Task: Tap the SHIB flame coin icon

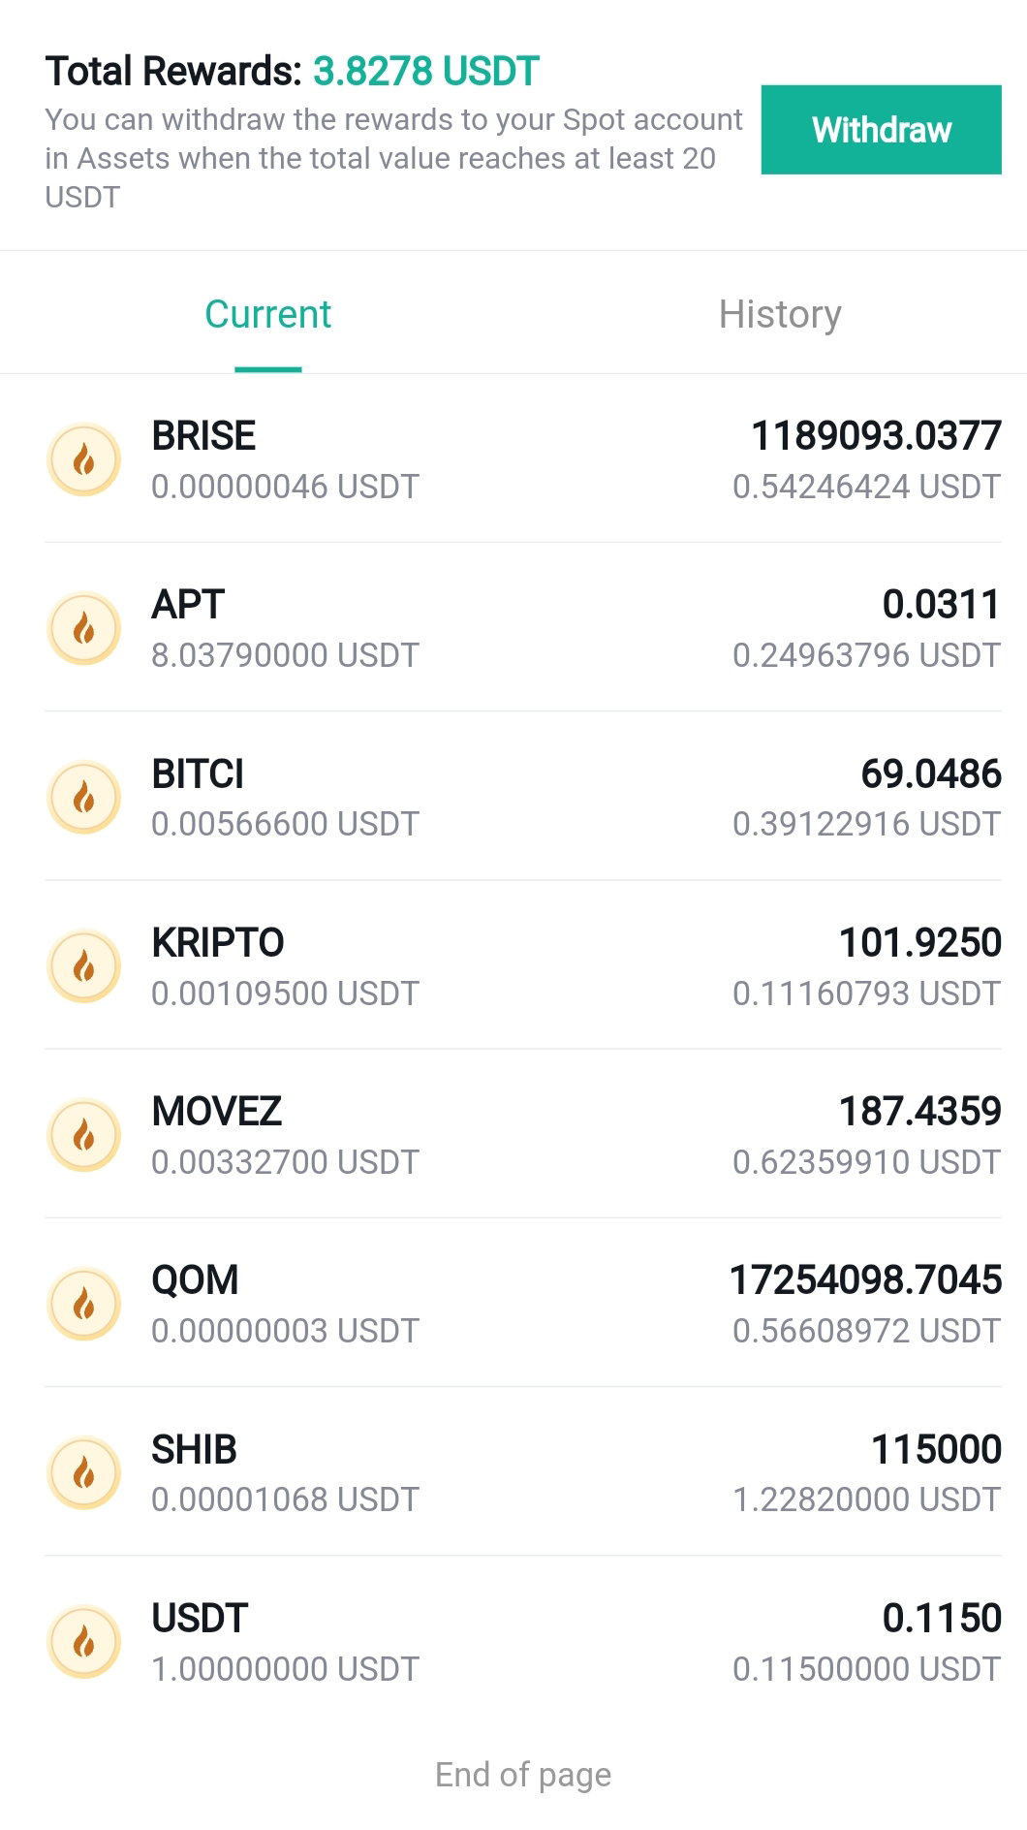Action: pyautogui.click(x=84, y=1473)
